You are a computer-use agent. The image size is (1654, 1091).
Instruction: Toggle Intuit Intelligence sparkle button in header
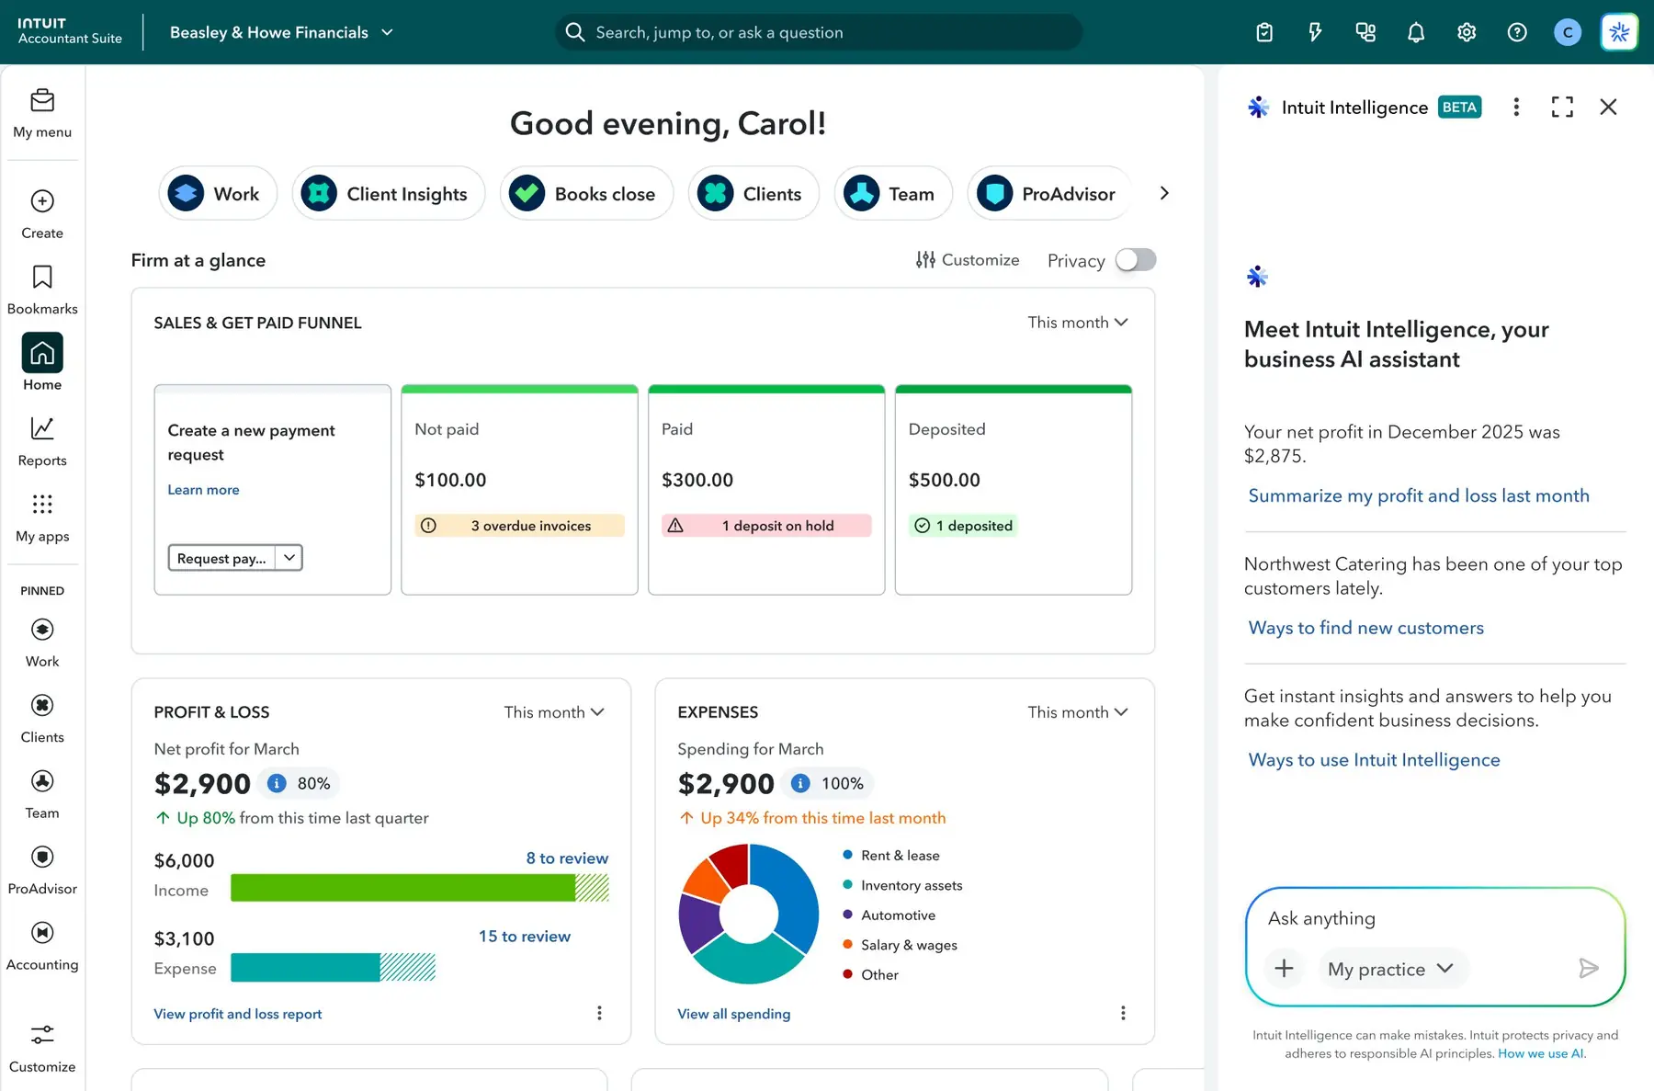[1619, 32]
